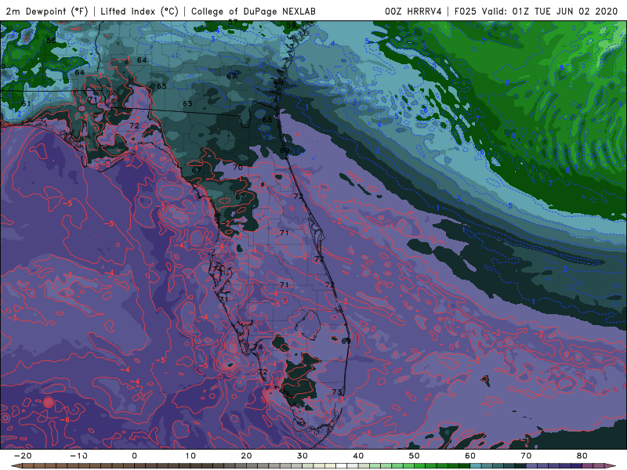Click the left arrow end of the color bar
This screenshot has width=627, height=470.
(16, 466)
